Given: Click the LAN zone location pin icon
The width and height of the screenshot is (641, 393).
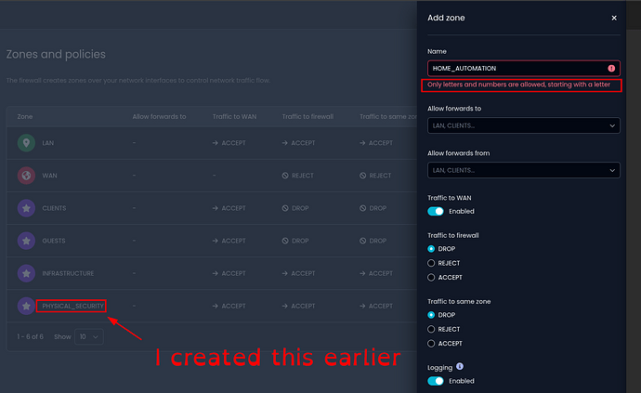Looking at the screenshot, I should point(26,143).
